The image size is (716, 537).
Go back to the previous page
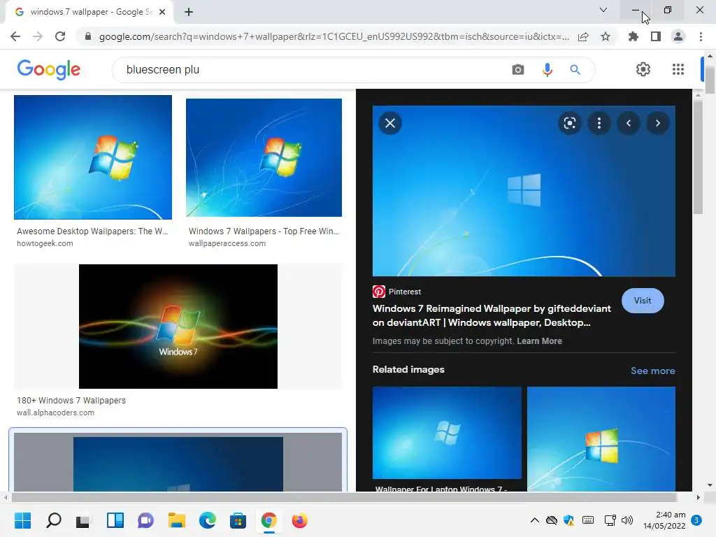[15, 36]
